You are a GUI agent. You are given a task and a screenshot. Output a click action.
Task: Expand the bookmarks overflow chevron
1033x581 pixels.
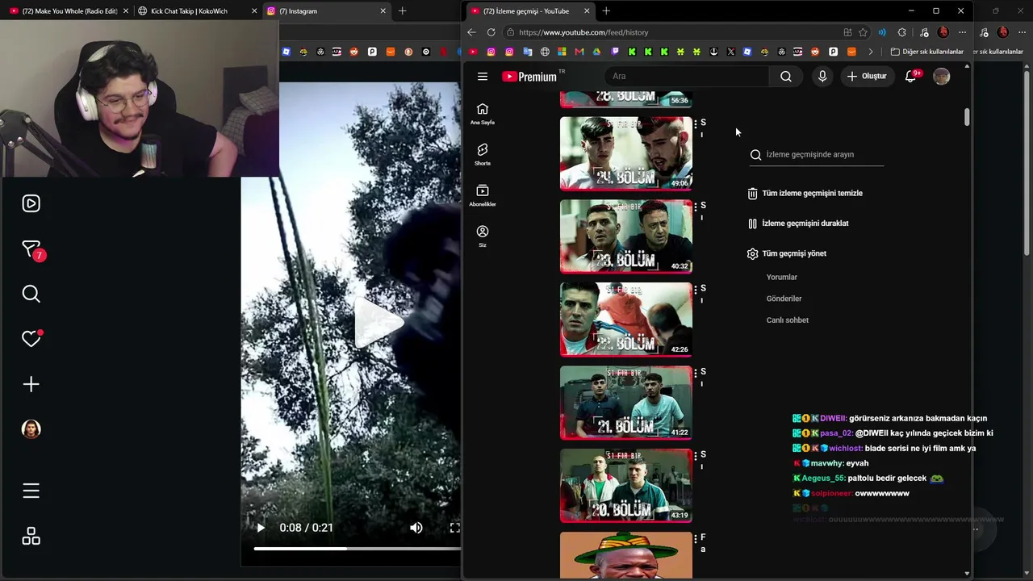[x=870, y=52]
